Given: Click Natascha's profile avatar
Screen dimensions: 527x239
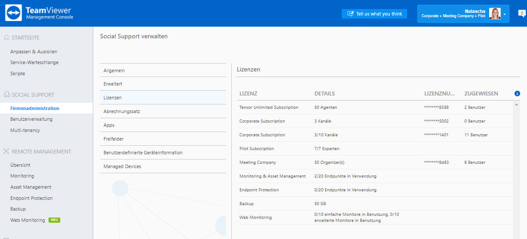Looking at the screenshot, I should point(495,14).
